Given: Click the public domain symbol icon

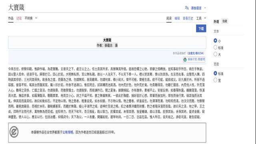Looking at the screenshot, I should point(14,132).
